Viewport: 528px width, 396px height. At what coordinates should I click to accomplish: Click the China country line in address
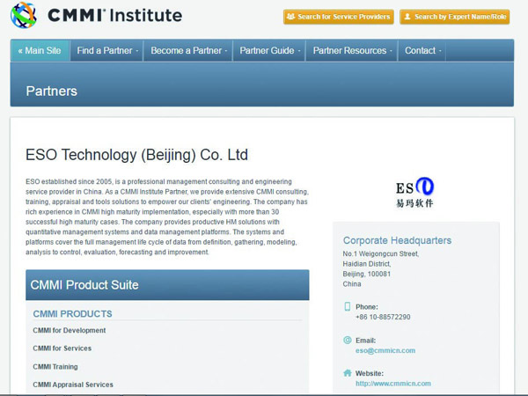point(352,284)
